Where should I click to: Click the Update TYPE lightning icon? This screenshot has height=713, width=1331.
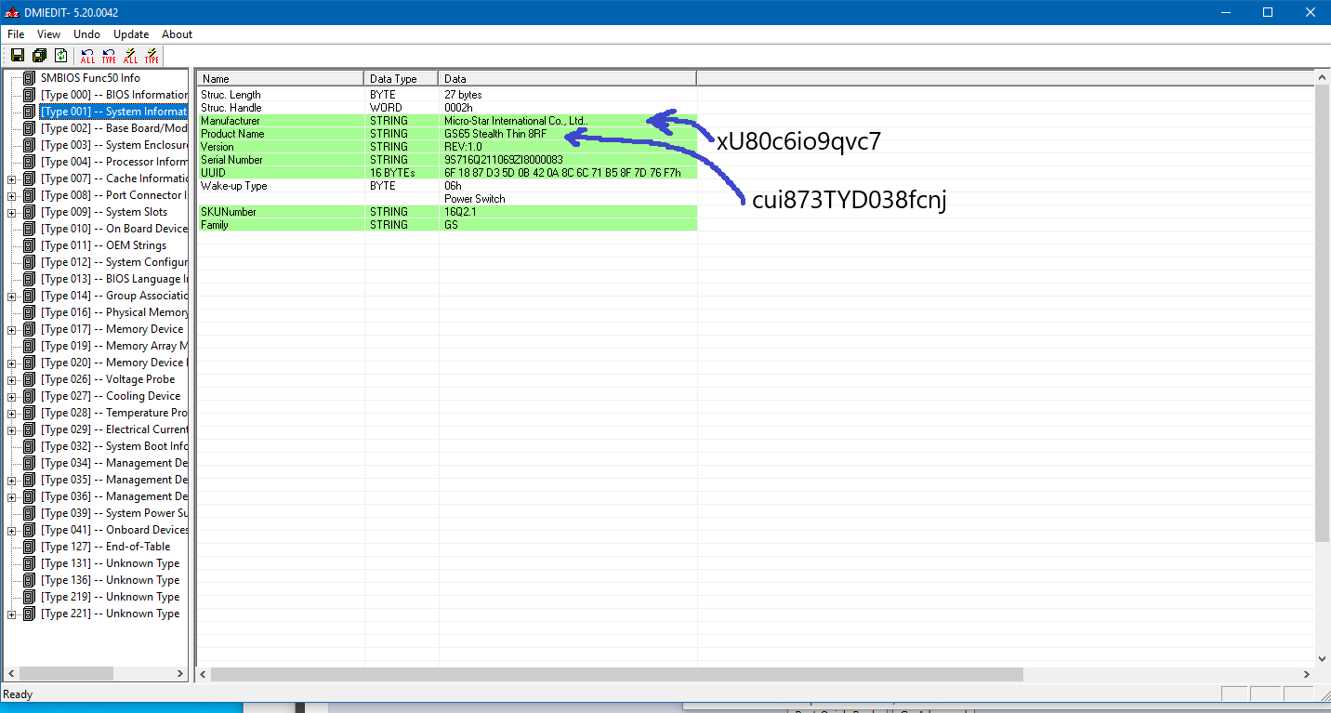click(x=152, y=56)
